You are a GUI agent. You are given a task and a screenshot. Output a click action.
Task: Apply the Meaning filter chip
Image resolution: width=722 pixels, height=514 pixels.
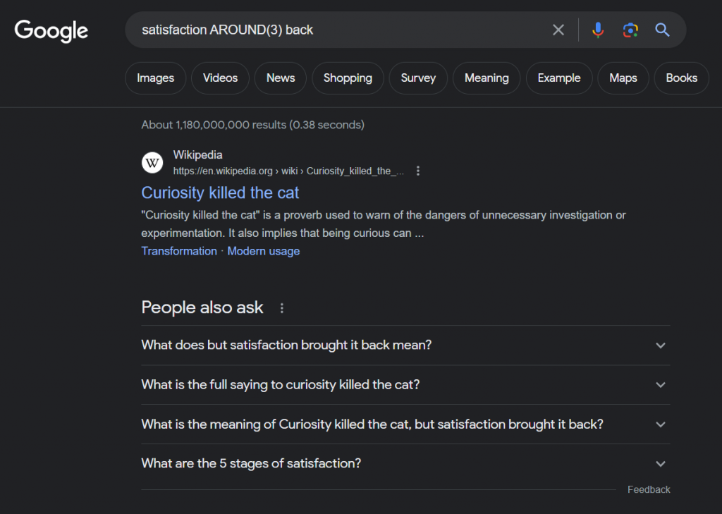click(487, 78)
